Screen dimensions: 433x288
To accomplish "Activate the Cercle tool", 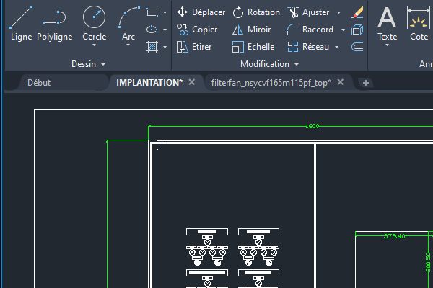I will pyautogui.click(x=94, y=23).
